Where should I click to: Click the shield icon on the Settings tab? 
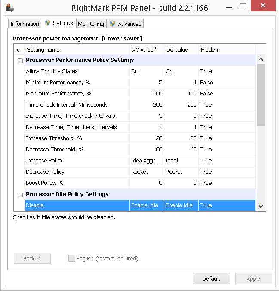[x=47, y=23]
